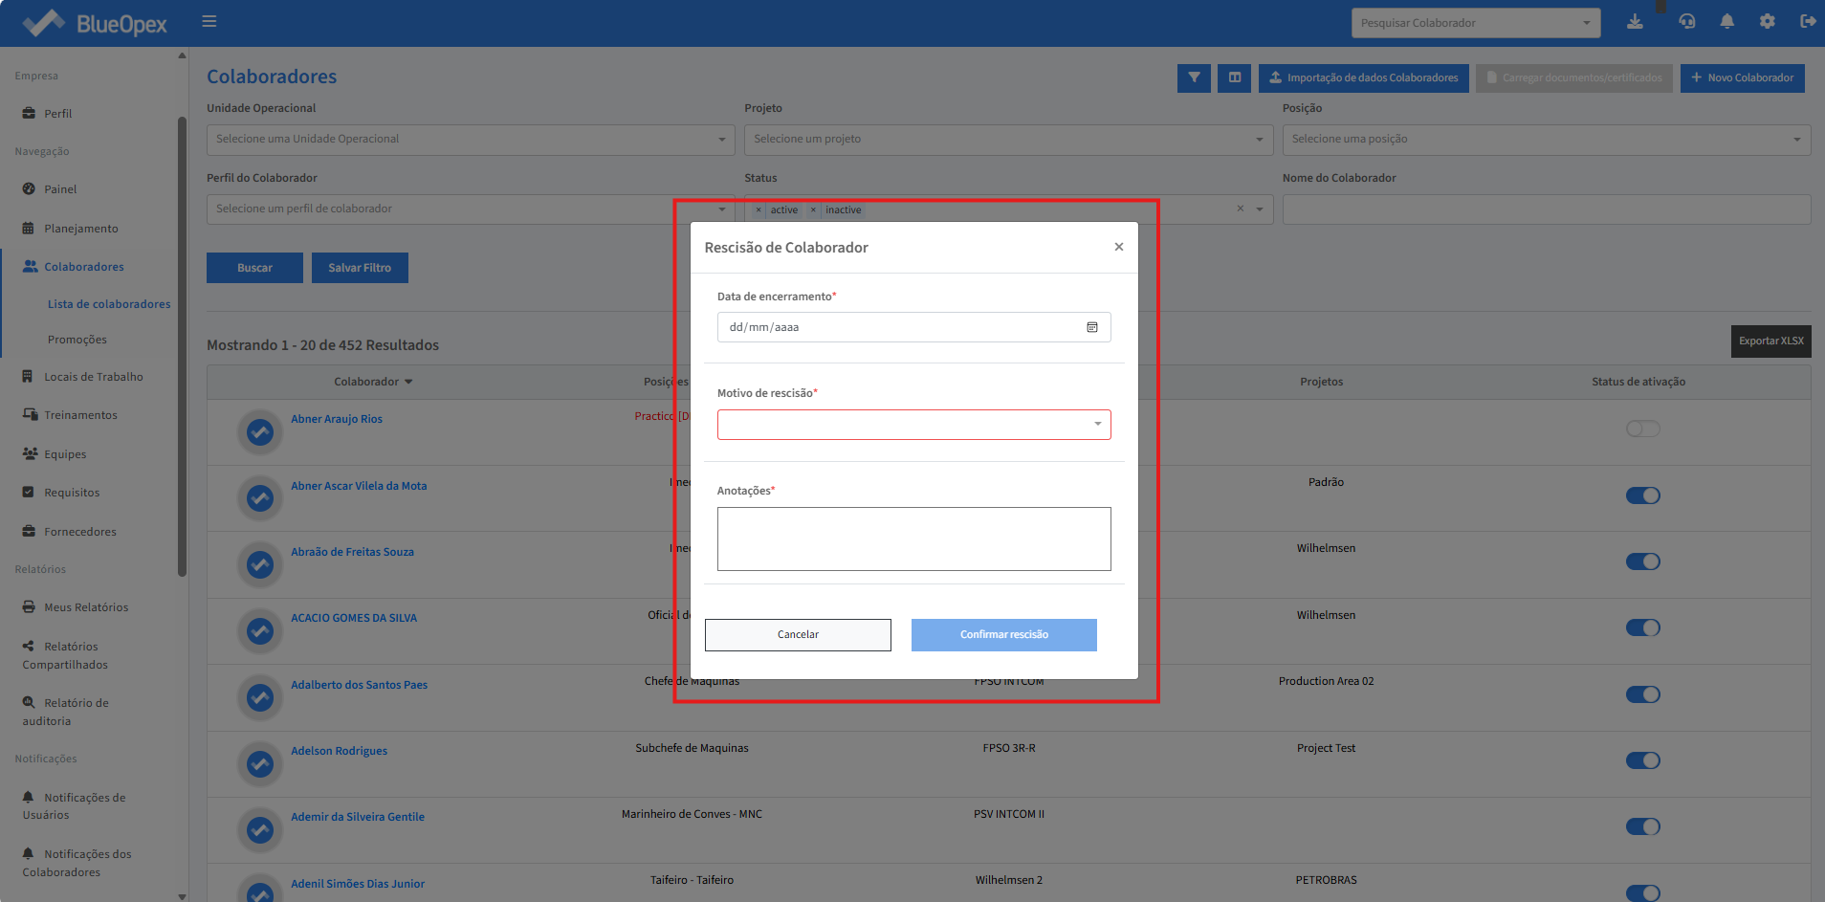Click the Anotações text area
This screenshot has height=902, width=1825.
(914, 539)
